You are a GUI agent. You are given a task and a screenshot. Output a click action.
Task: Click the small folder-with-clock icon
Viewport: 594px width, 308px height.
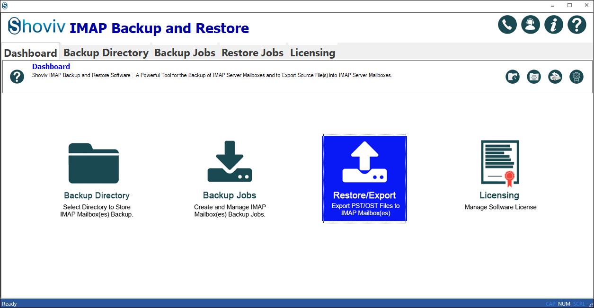pyautogui.click(x=513, y=76)
